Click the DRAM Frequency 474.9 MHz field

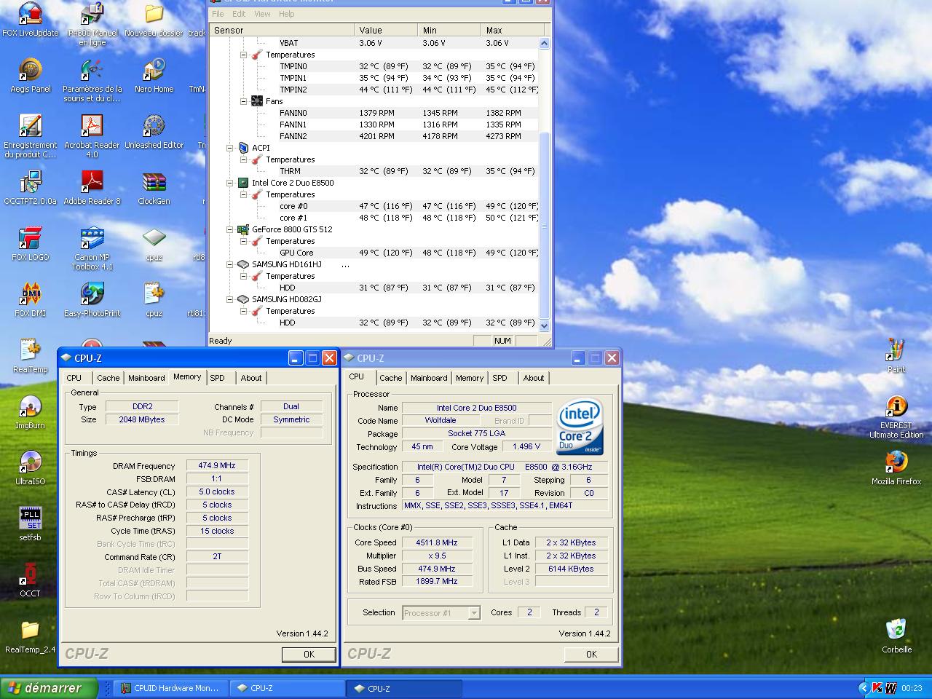click(x=217, y=465)
